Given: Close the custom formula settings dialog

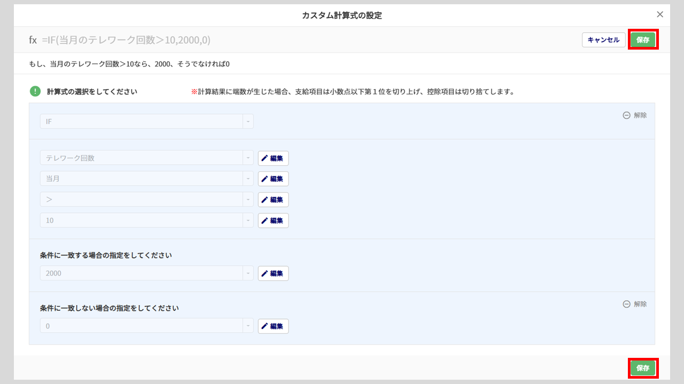Looking at the screenshot, I should pyautogui.click(x=660, y=14).
